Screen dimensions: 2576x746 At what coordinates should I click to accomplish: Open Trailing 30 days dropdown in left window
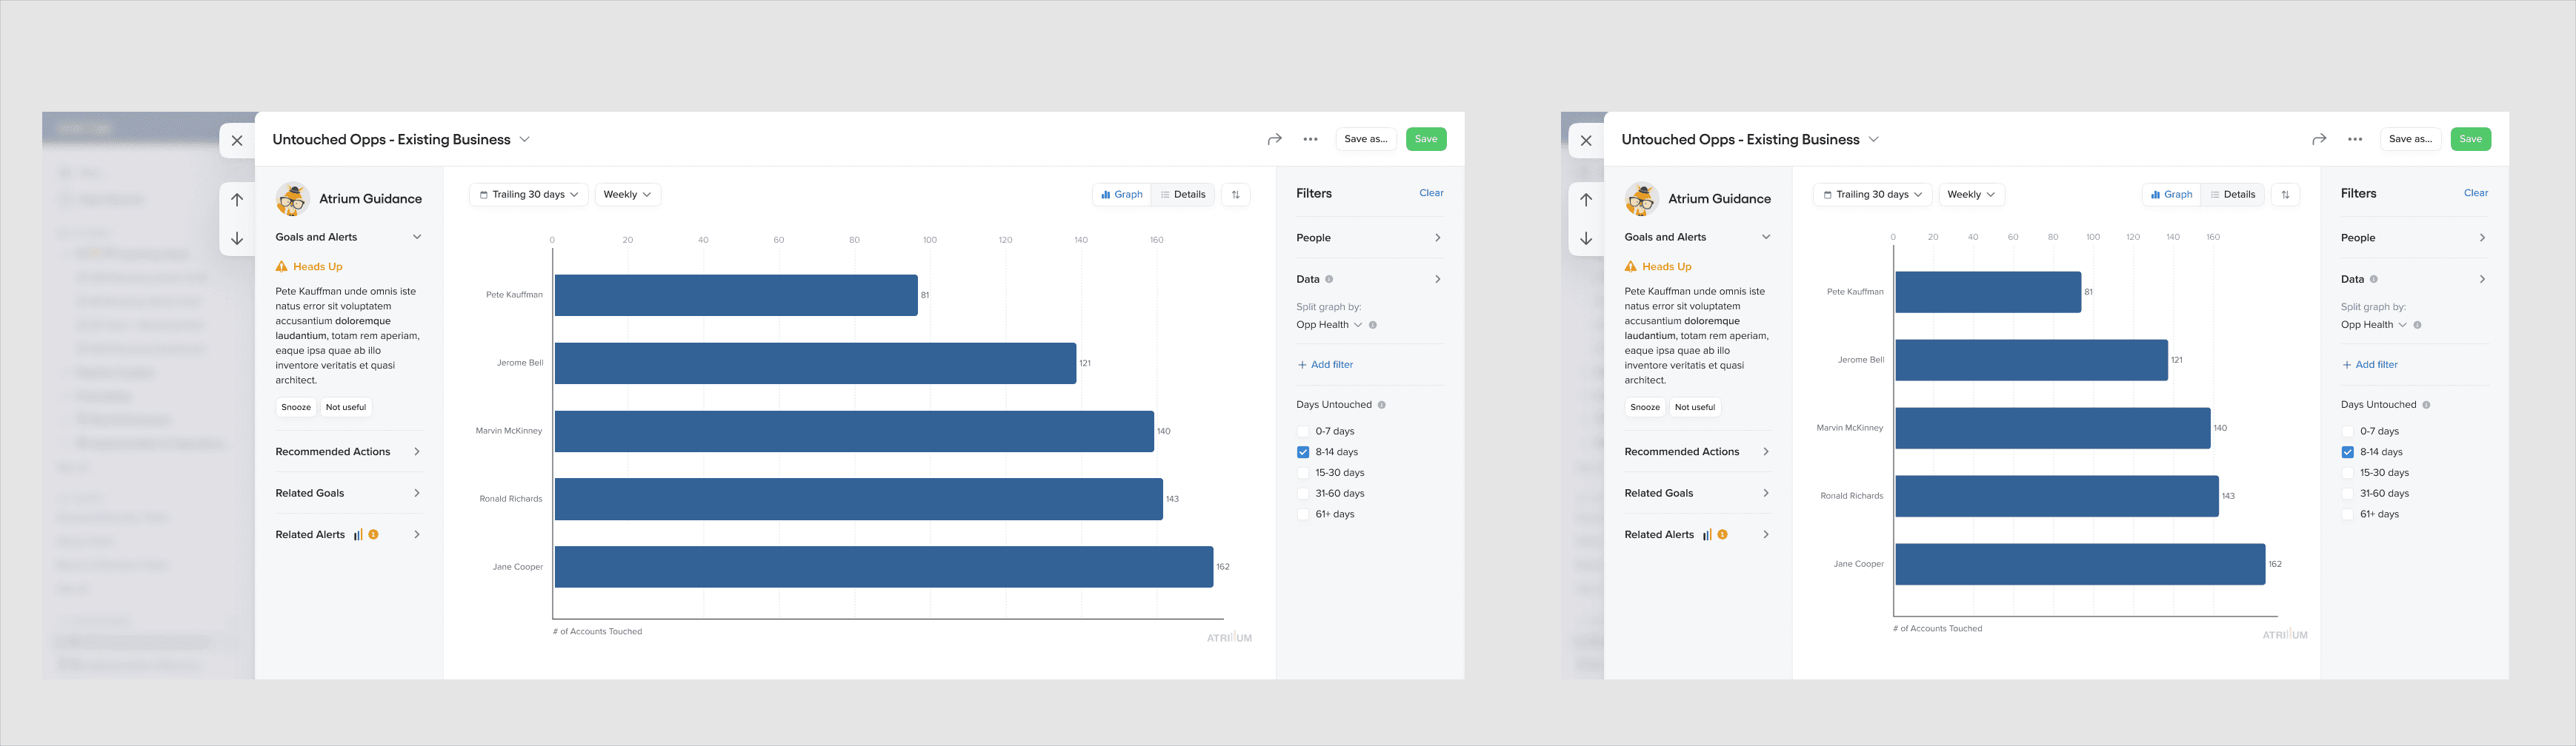(x=528, y=195)
